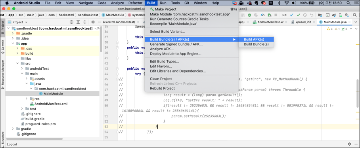Show hidden editor tabs chevron
360x148 pixels.
pyautogui.click(x=356, y=22)
